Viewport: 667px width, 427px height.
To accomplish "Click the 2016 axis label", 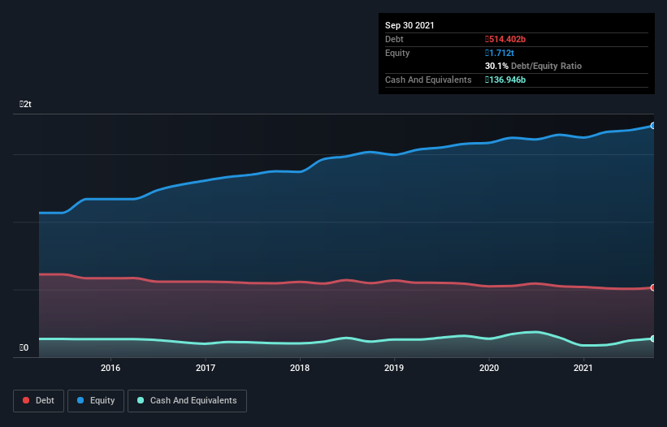I will coord(110,368).
